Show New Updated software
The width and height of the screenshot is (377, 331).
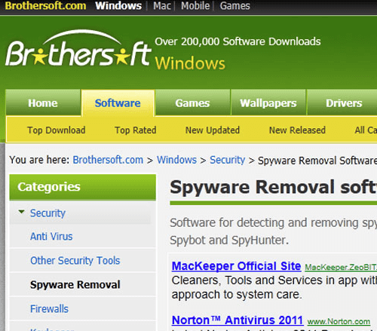pos(213,130)
